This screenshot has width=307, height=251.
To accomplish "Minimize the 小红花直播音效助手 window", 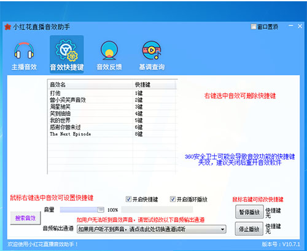I will (x=291, y=26).
